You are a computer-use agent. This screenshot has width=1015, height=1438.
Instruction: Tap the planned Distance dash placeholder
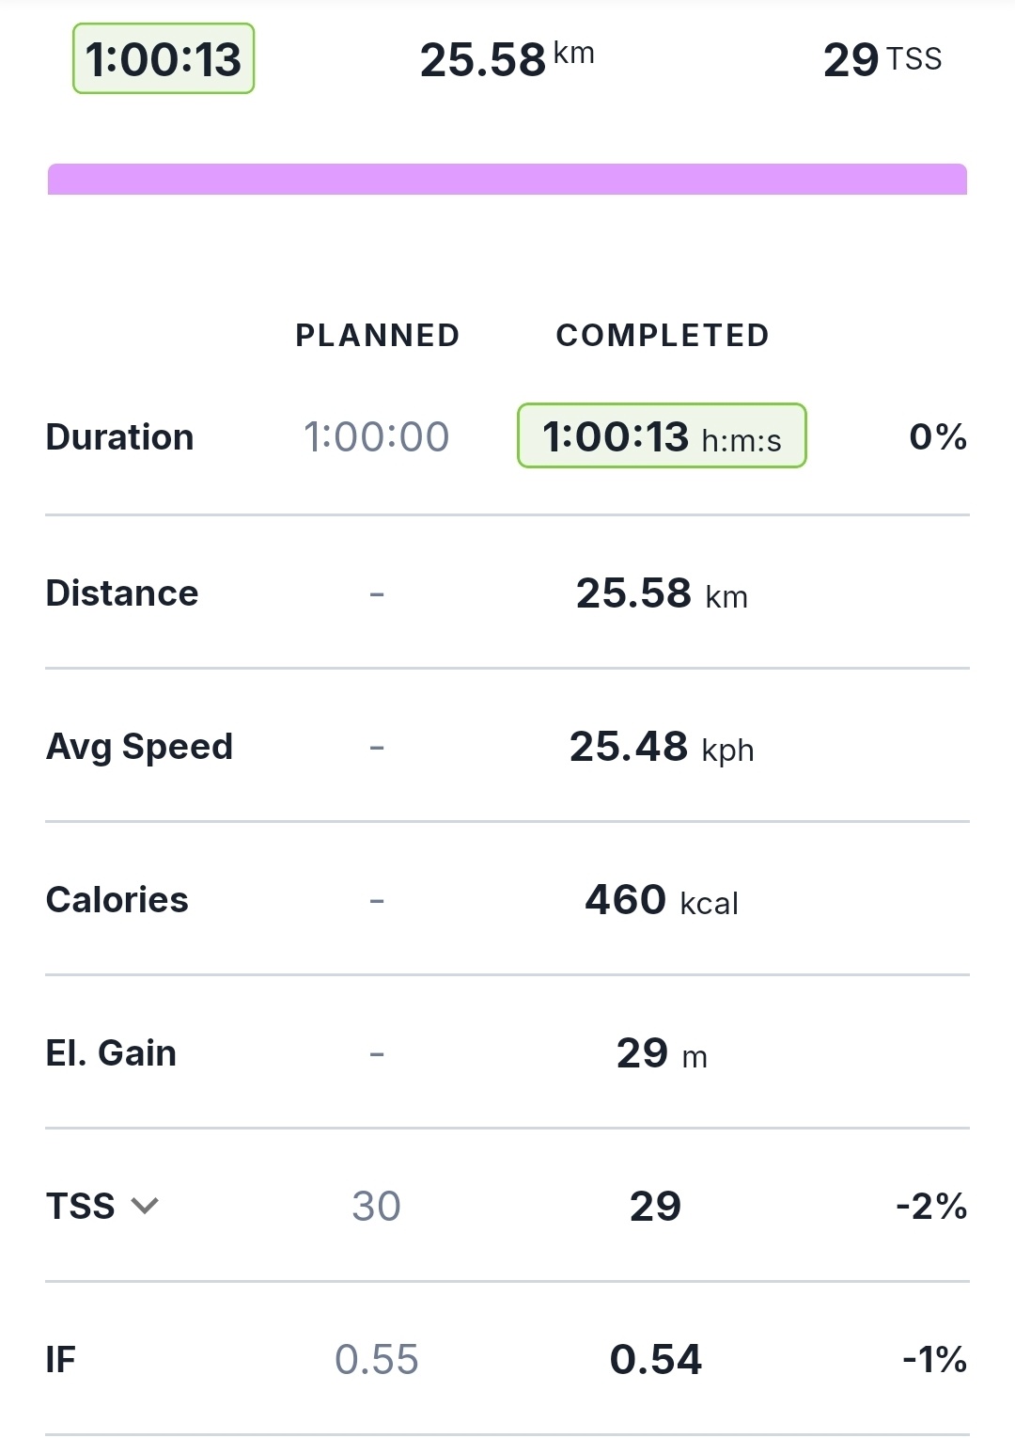pos(377,594)
